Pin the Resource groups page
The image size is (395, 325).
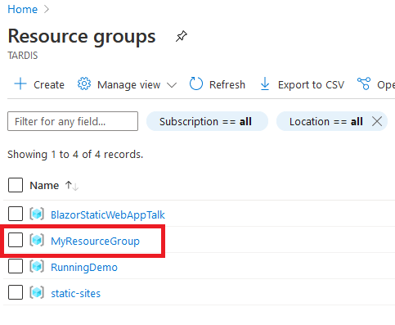(182, 36)
